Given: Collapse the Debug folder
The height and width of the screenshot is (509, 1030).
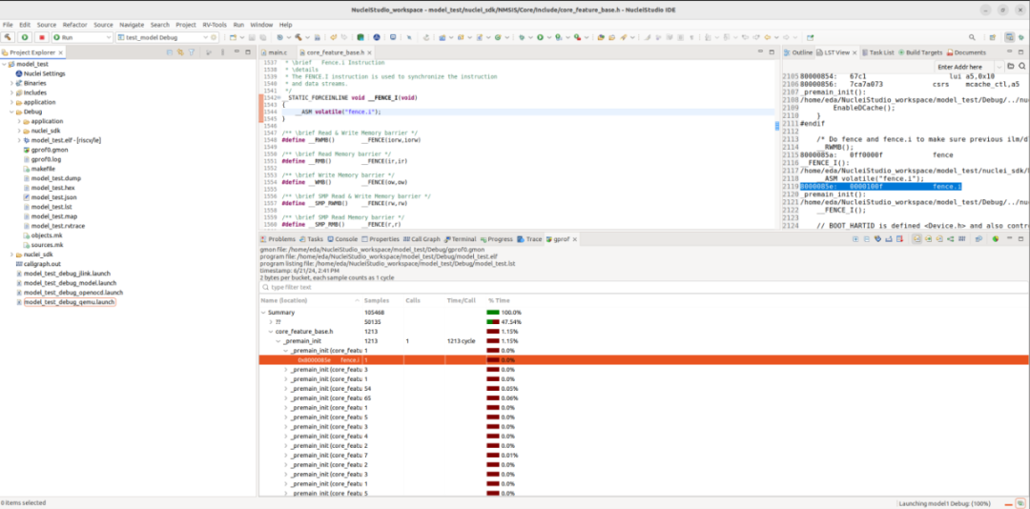Looking at the screenshot, I should (11, 112).
